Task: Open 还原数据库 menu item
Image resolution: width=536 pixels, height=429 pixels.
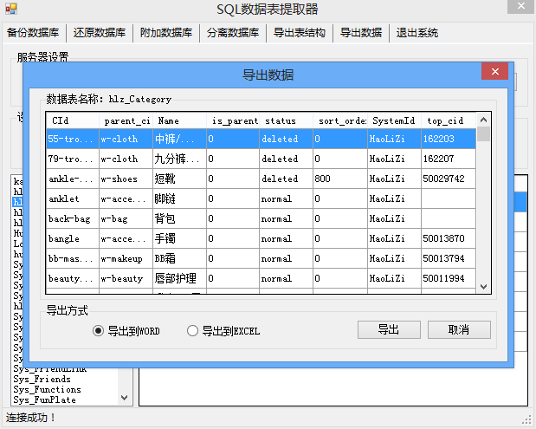Action: (x=100, y=33)
